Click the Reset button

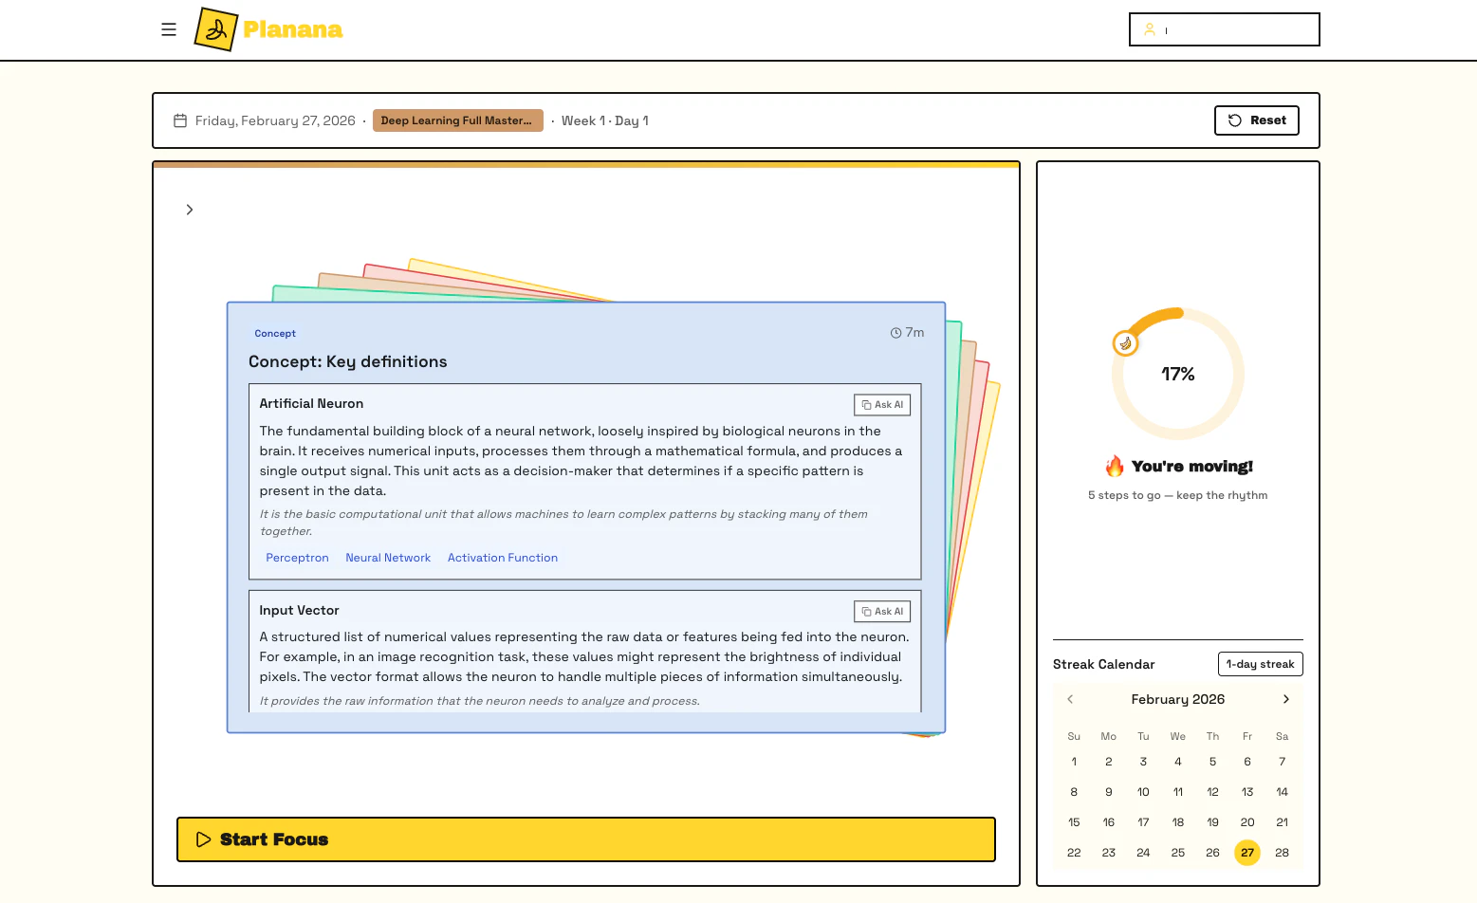click(1256, 120)
